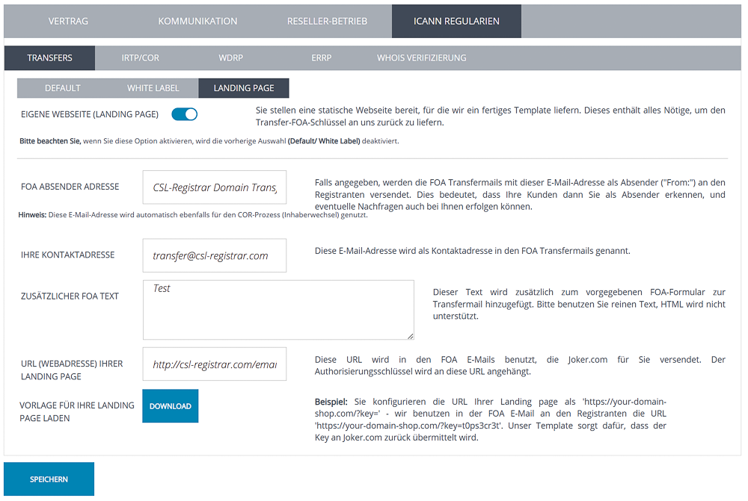
Task: Click the 'Bitte beachten Sie' notice text
Action: 209,141
